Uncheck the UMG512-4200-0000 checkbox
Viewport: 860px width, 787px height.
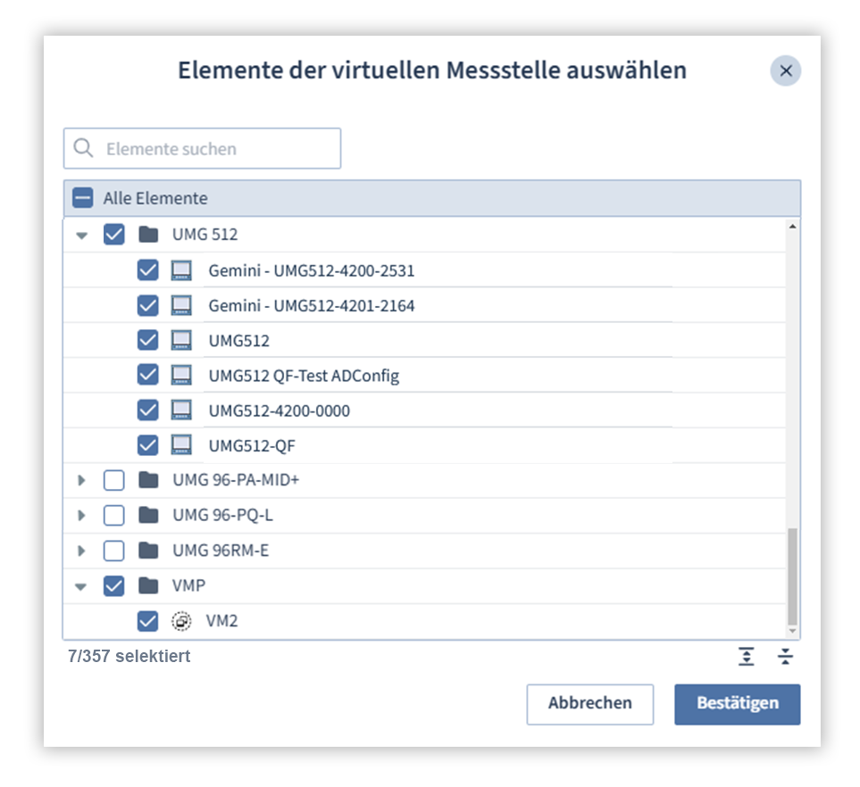[148, 410]
